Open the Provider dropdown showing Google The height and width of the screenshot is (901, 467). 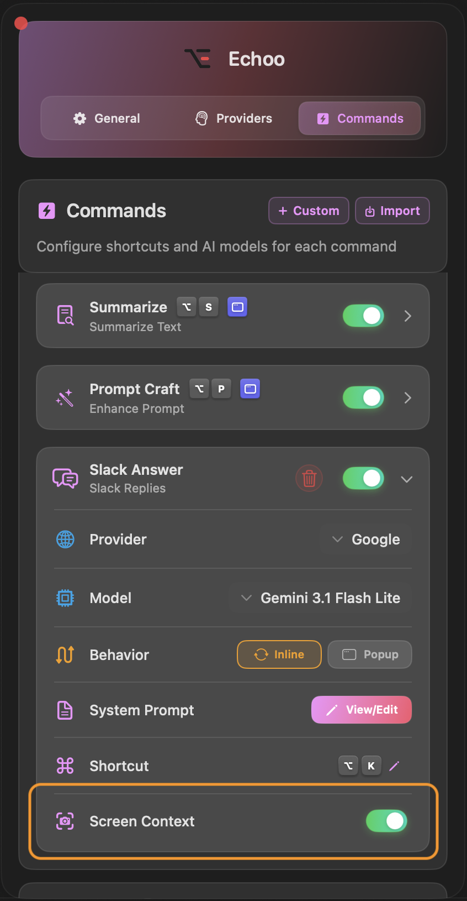366,539
